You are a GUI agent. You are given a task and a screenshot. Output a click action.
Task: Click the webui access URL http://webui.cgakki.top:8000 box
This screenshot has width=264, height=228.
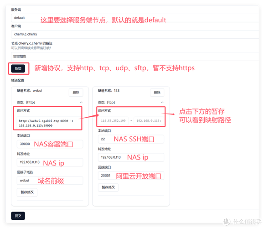pos(48,123)
